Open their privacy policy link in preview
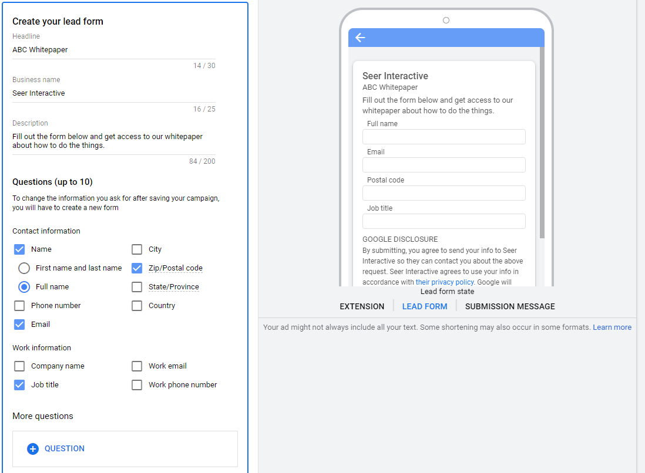Image resolution: width=645 pixels, height=473 pixels. [444, 282]
